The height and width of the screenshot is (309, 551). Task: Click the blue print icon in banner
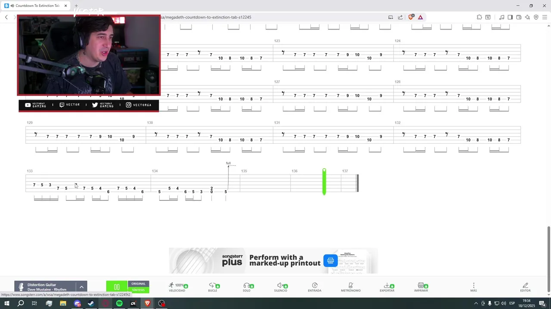pos(331,261)
